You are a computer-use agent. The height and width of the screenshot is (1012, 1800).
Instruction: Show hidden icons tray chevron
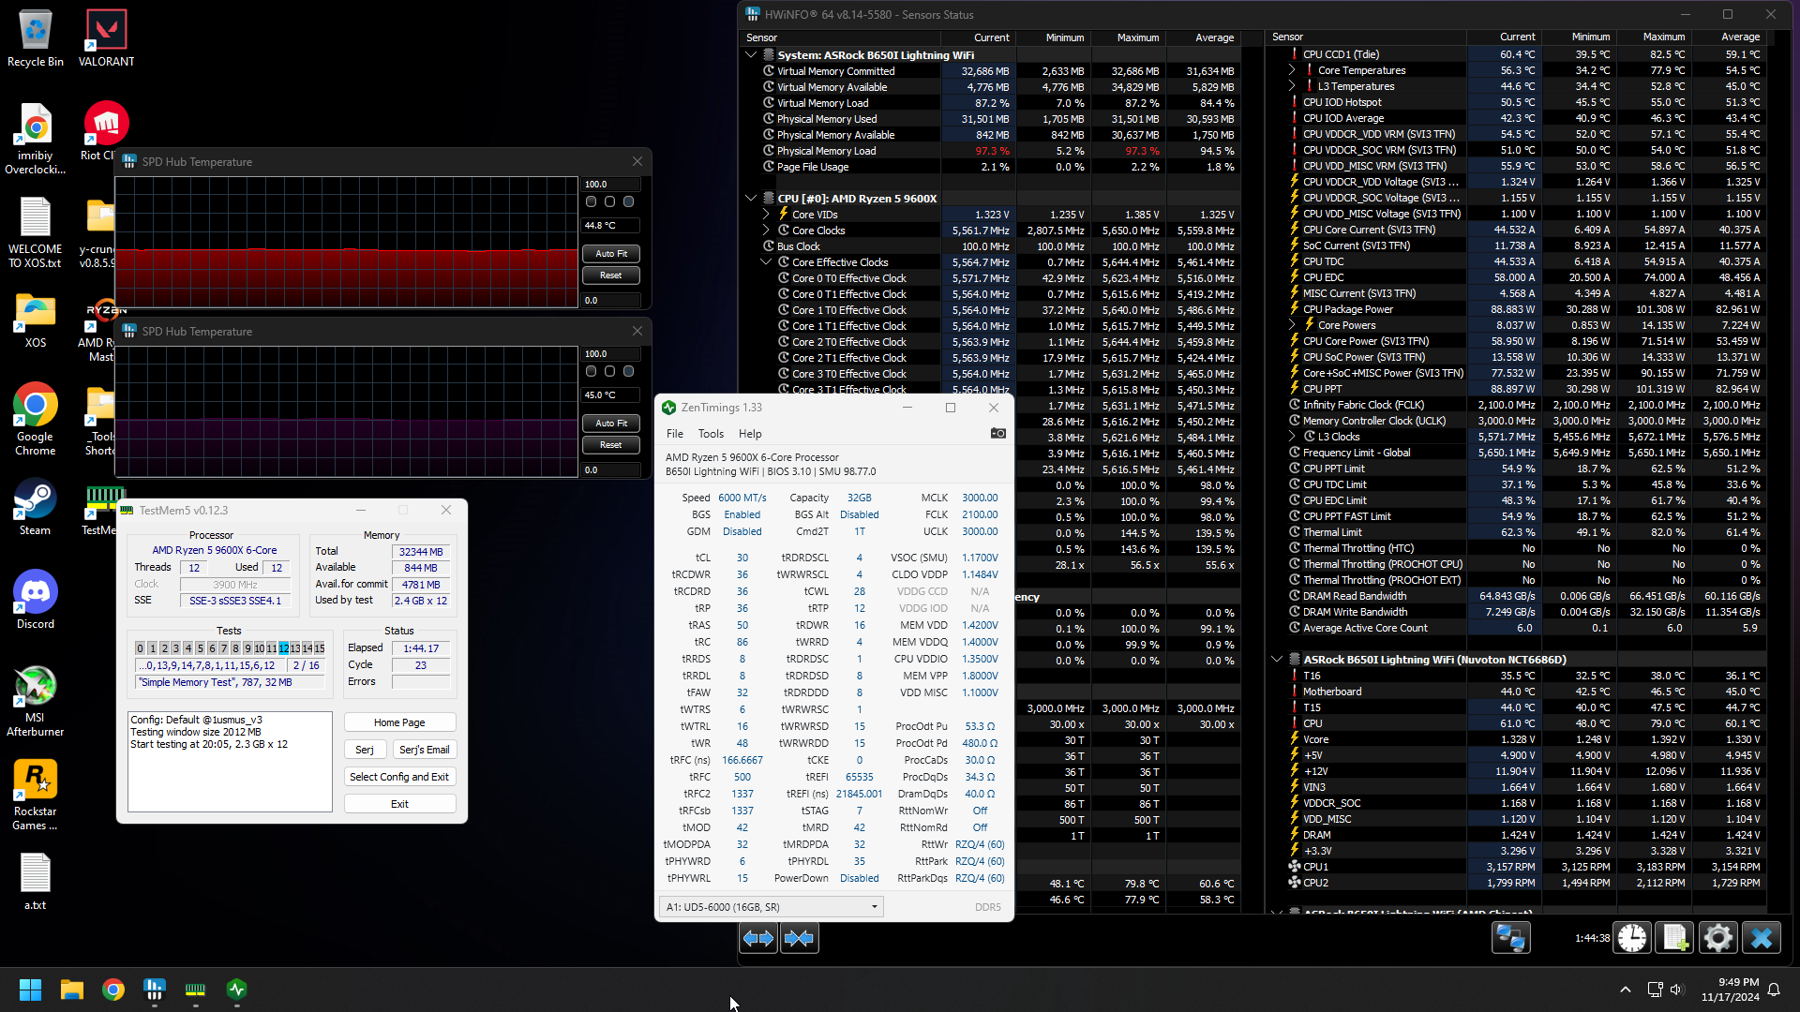point(1626,990)
